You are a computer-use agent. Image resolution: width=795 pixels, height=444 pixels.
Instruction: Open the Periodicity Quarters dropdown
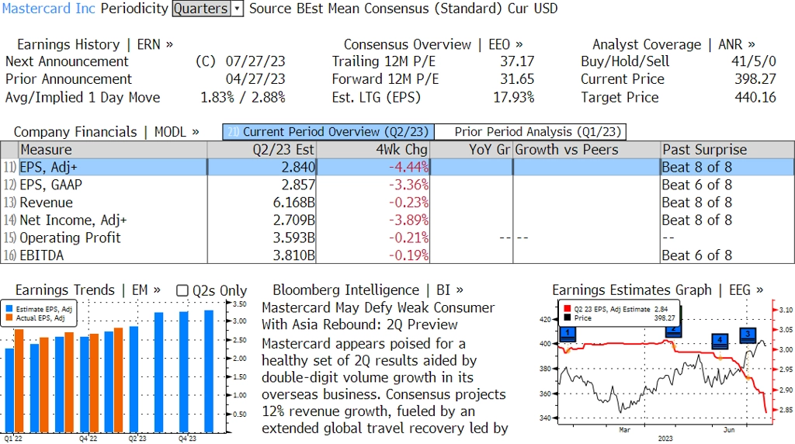coord(202,9)
